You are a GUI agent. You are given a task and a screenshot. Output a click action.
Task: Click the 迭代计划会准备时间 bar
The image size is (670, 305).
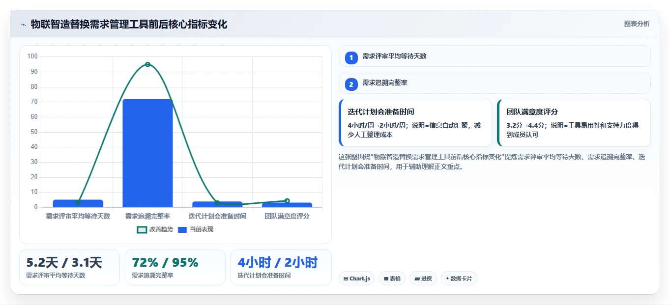(x=217, y=204)
